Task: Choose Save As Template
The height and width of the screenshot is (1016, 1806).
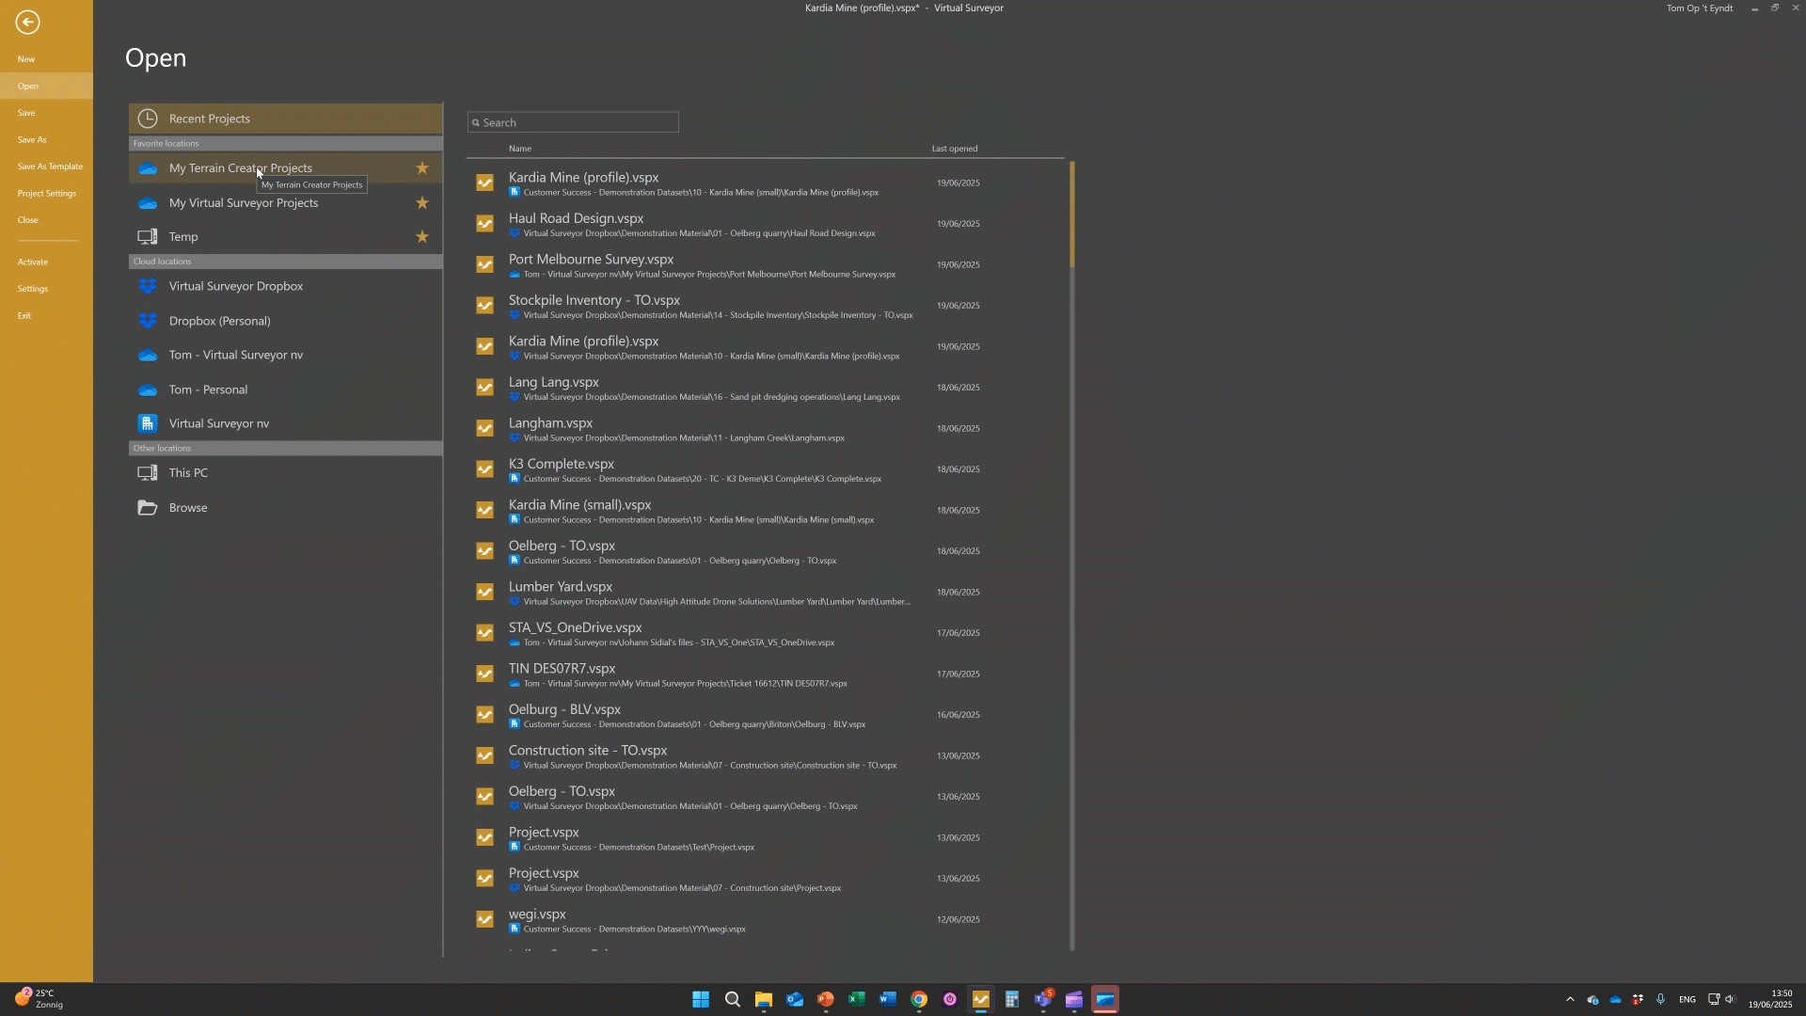Action: 46,167
